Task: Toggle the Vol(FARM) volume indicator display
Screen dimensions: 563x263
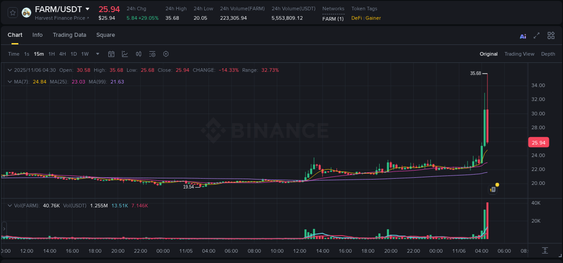Action: click(10, 206)
